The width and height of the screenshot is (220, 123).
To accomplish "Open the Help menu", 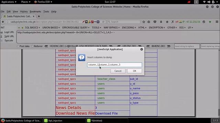I will (x=54, y=12).
